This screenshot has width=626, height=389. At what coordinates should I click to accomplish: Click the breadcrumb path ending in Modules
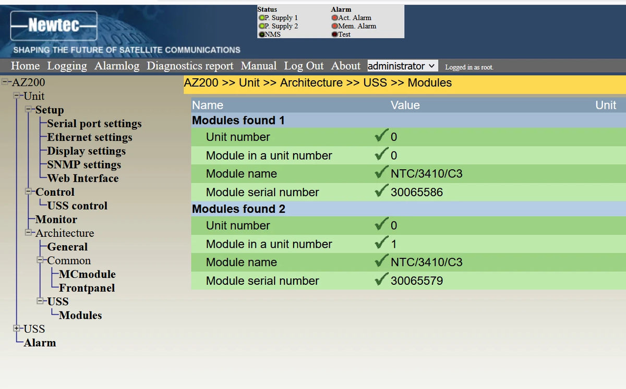click(318, 83)
